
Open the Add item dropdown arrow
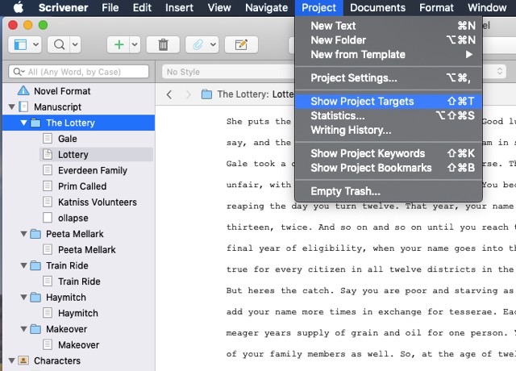point(135,44)
